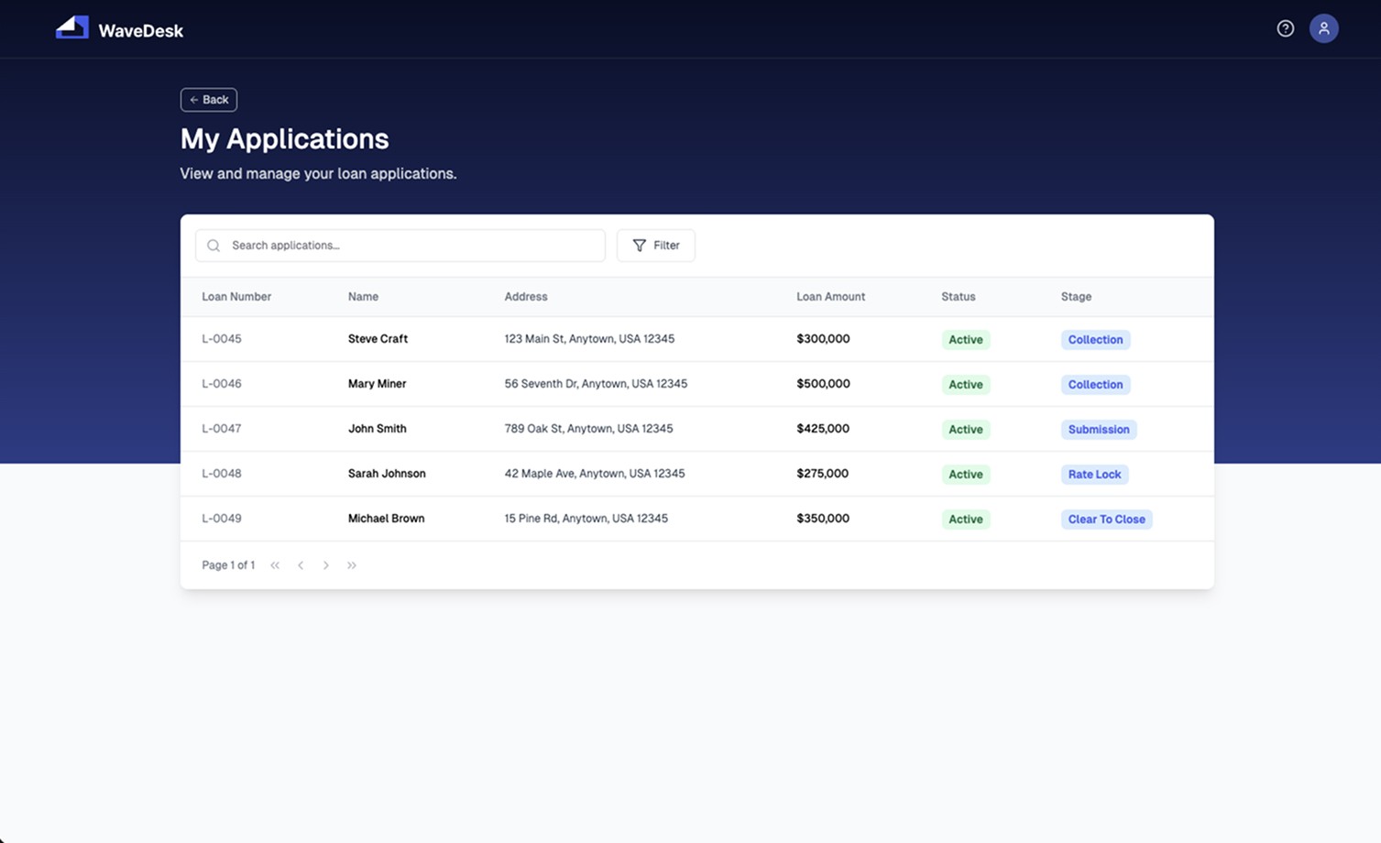Click the Collection stage badge for Mary Miner

pyautogui.click(x=1095, y=384)
